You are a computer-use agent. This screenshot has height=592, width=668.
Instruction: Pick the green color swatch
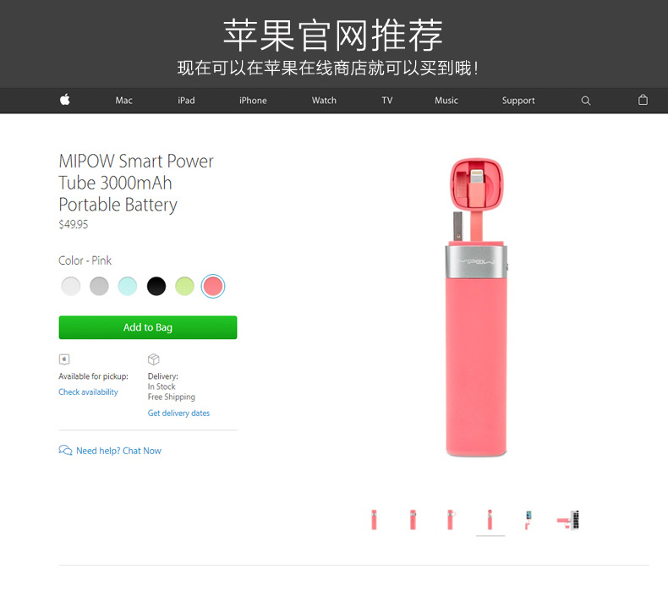tap(185, 286)
